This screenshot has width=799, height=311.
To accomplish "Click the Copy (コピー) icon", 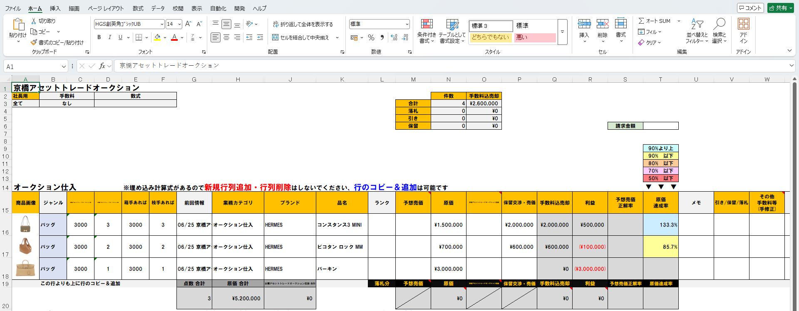I will 34,32.
